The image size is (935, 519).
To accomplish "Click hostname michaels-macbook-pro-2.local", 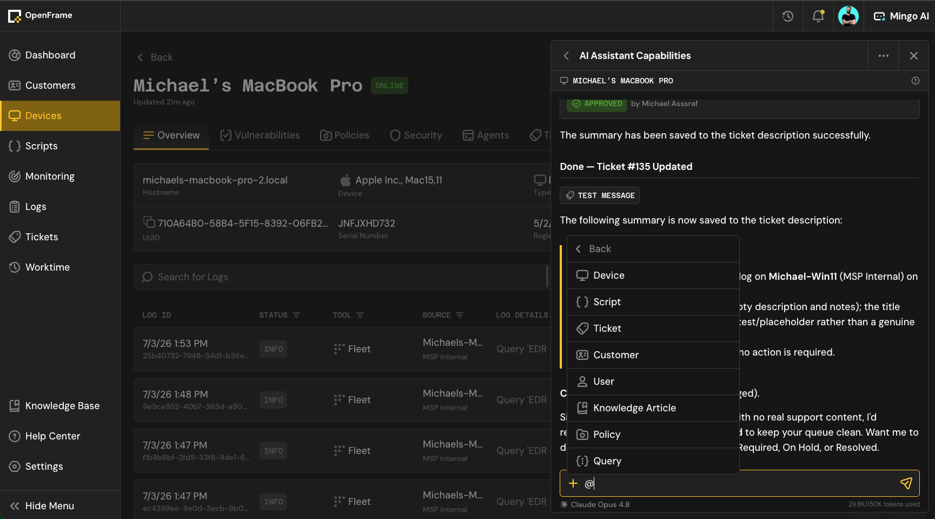I will coord(215,180).
